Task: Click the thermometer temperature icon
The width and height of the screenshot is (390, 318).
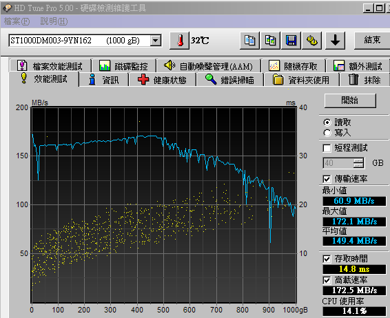Action: pyautogui.click(x=179, y=41)
